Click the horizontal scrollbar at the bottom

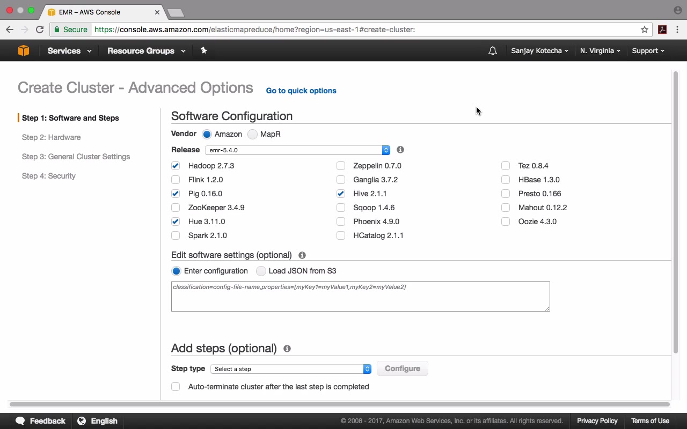(339, 404)
